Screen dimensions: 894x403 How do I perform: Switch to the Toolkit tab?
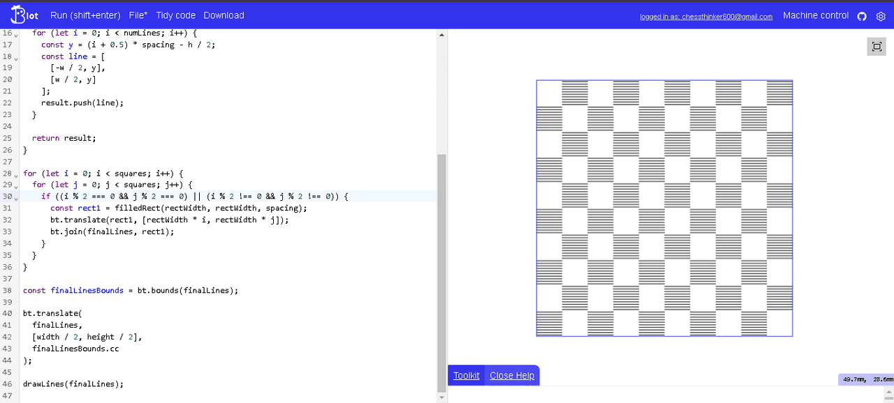(466, 375)
